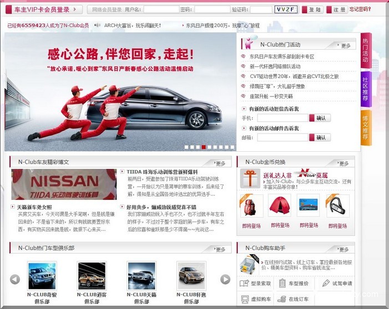Open 更多 in N-Club金币兑换 section

point(343,163)
